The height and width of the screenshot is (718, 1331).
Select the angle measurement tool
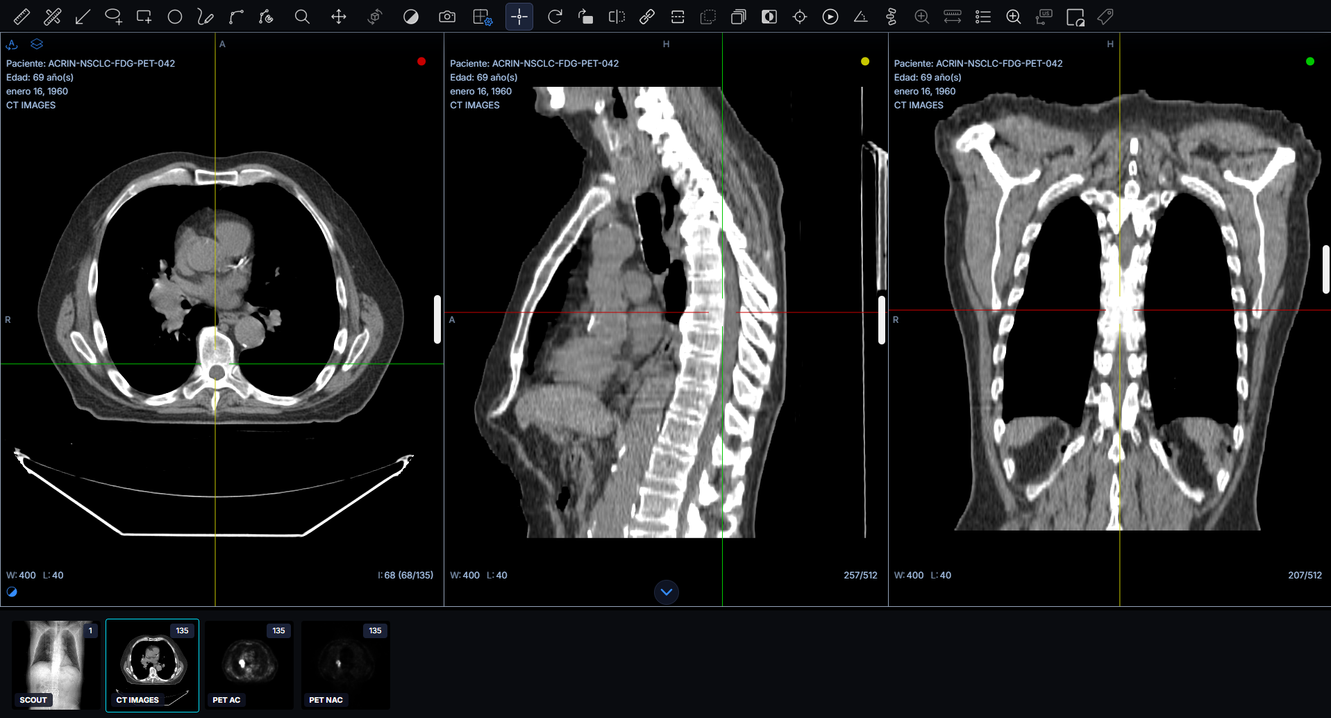coord(861,17)
